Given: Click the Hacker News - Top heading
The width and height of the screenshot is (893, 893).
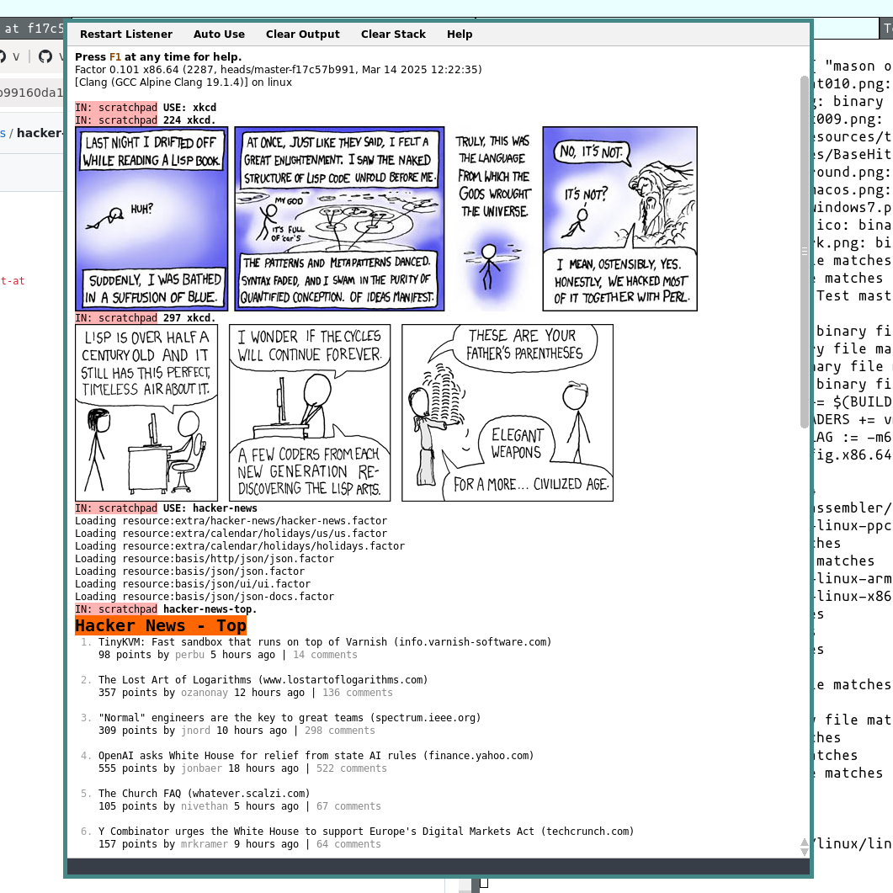Looking at the screenshot, I should (161, 625).
